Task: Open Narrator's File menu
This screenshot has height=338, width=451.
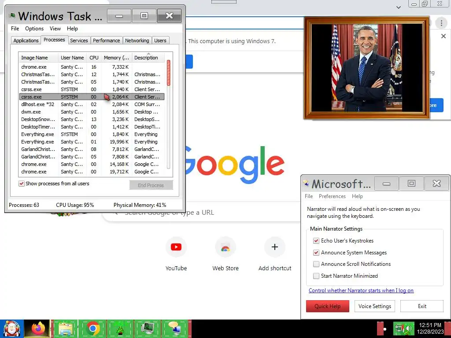Action: [309, 196]
